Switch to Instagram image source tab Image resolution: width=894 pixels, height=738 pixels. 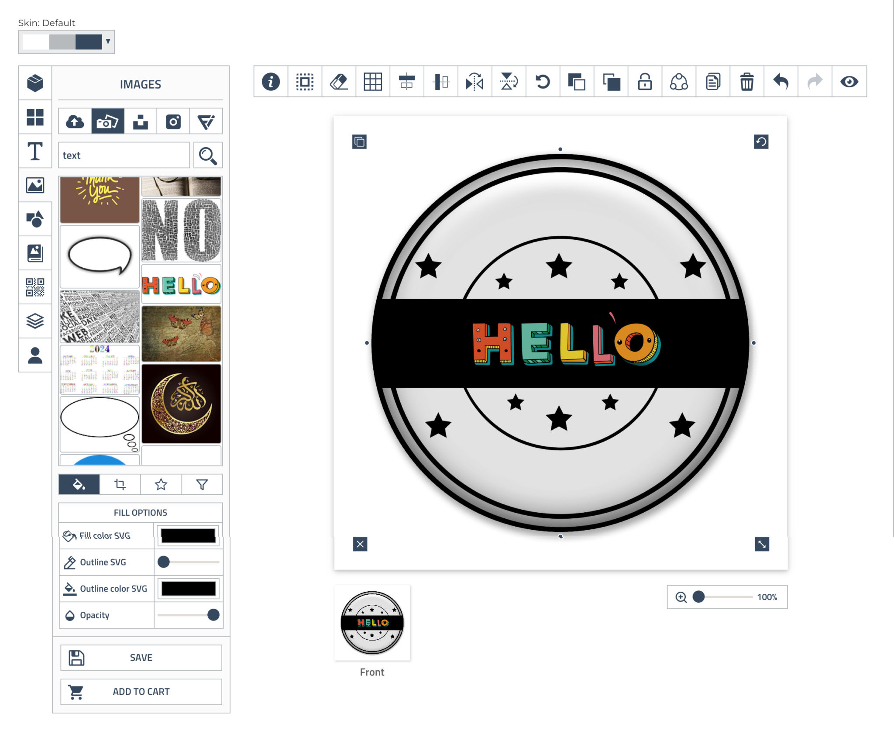pyautogui.click(x=173, y=121)
